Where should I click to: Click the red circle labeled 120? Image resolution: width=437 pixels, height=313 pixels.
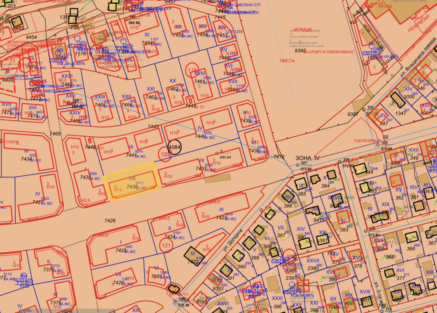pos(165,154)
